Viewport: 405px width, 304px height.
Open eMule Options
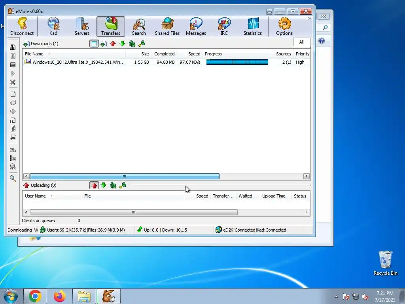pyautogui.click(x=284, y=27)
